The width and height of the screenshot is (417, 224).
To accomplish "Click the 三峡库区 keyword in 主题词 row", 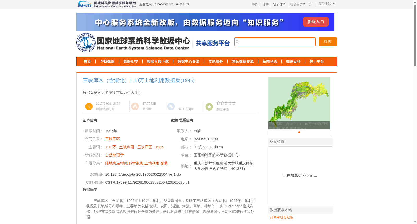I will click(x=145, y=147).
